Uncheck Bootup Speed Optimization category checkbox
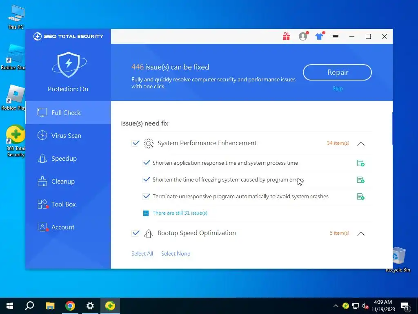 pos(136,233)
